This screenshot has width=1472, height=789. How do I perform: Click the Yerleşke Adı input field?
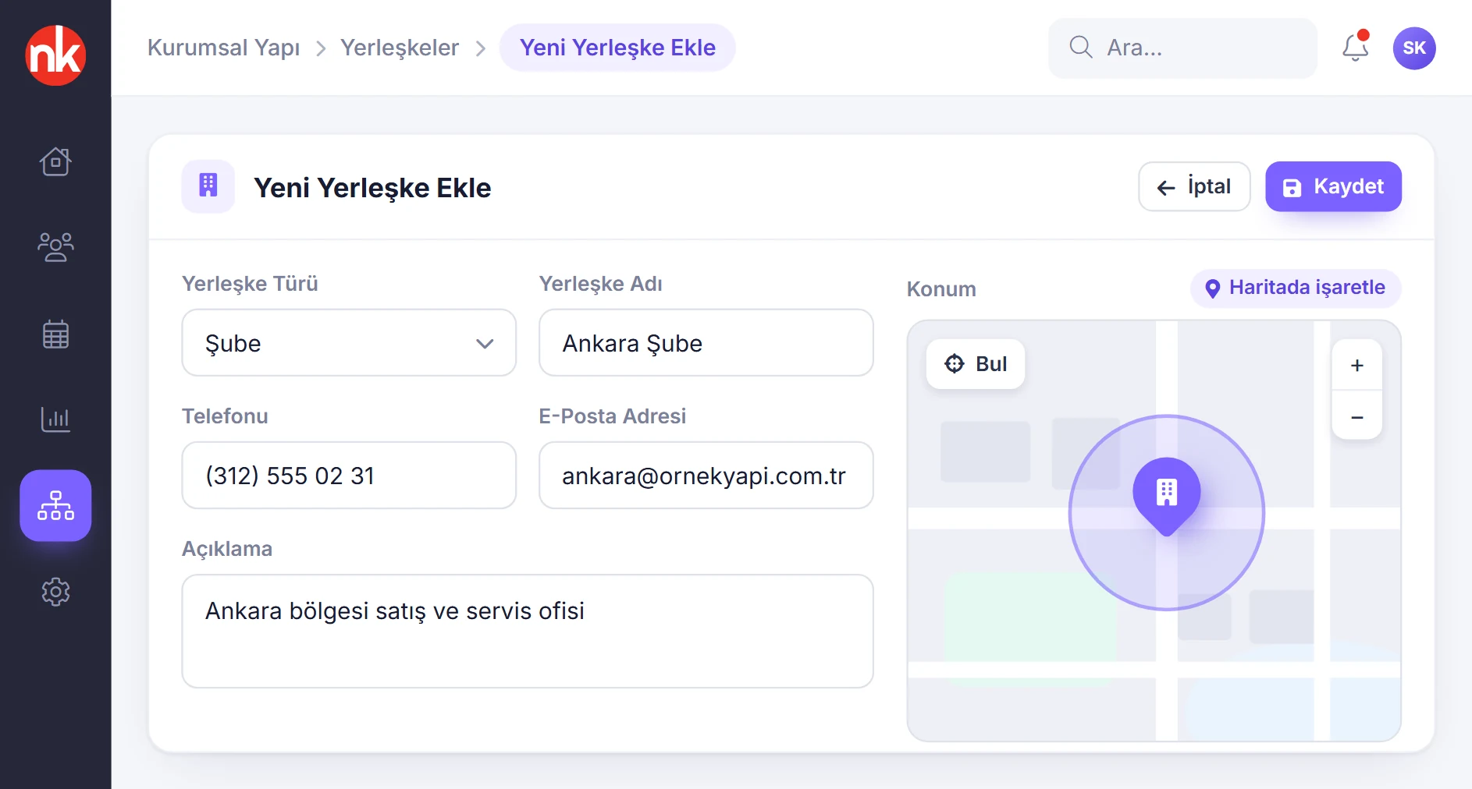706,343
